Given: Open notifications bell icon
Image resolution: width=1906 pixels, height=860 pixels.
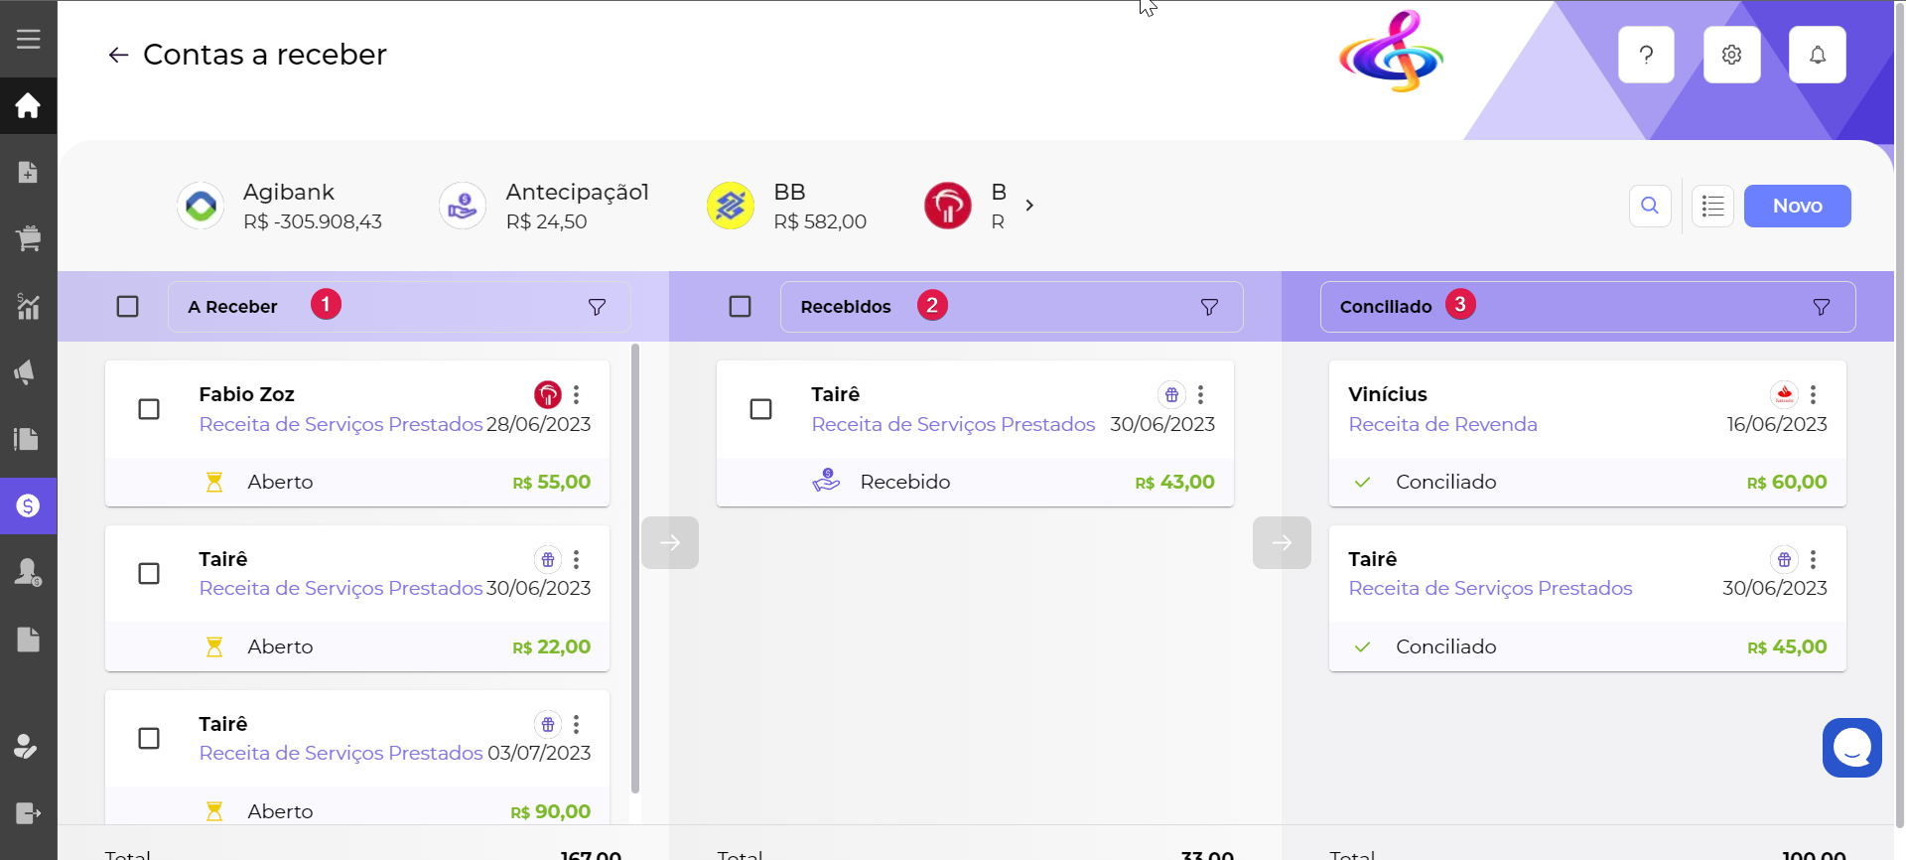Looking at the screenshot, I should pos(1817,55).
